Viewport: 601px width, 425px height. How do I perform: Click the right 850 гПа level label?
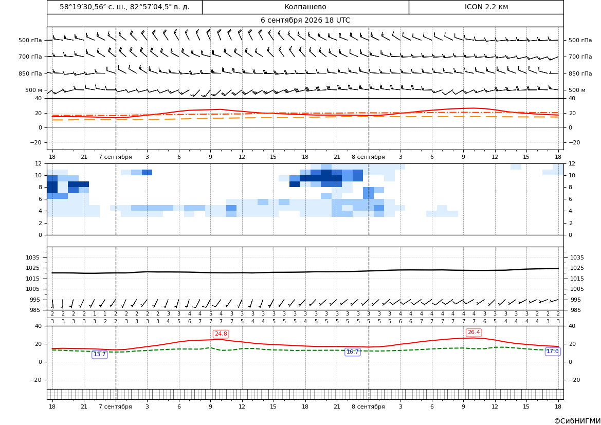tap(580, 73)
